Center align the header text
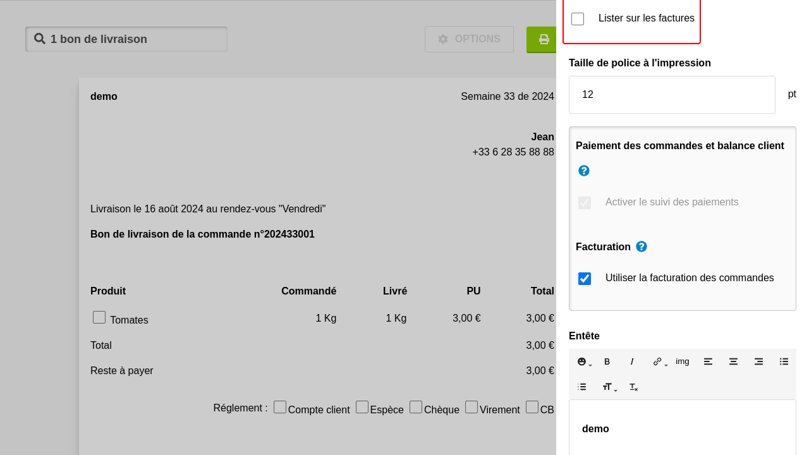The height and width of the screenshot is (455, 809). tap(733, 361)
